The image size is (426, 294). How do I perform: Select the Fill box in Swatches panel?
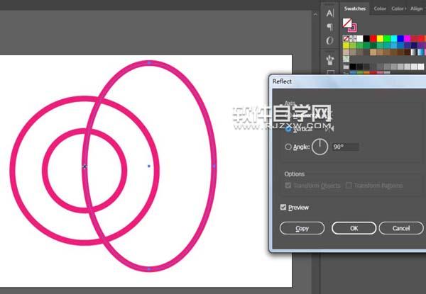pyautogui.click(x=347, y=23)
